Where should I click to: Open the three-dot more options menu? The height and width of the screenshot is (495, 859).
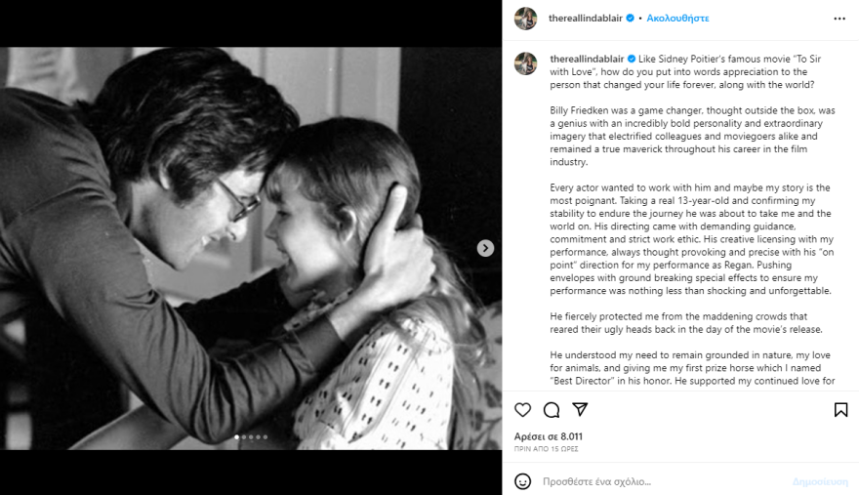pos(839,19)
